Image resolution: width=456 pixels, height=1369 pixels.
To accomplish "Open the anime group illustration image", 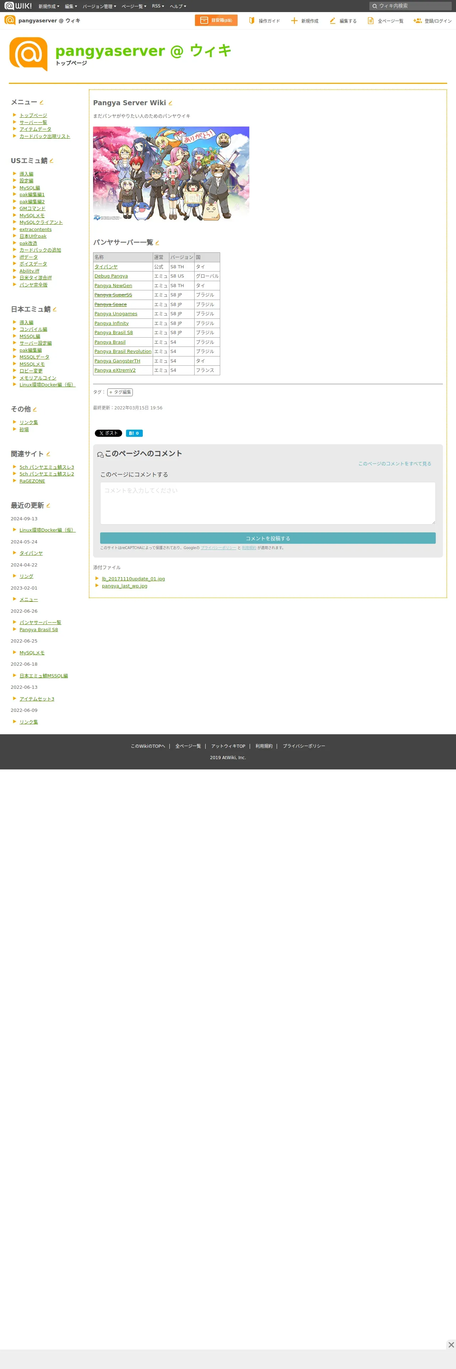I will point(171,174).
